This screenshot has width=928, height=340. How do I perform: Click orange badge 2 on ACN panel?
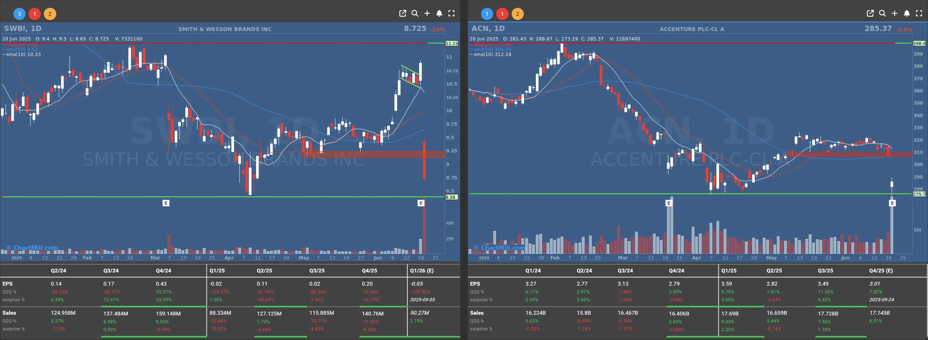pyautogui.click(x=517, y=14)
